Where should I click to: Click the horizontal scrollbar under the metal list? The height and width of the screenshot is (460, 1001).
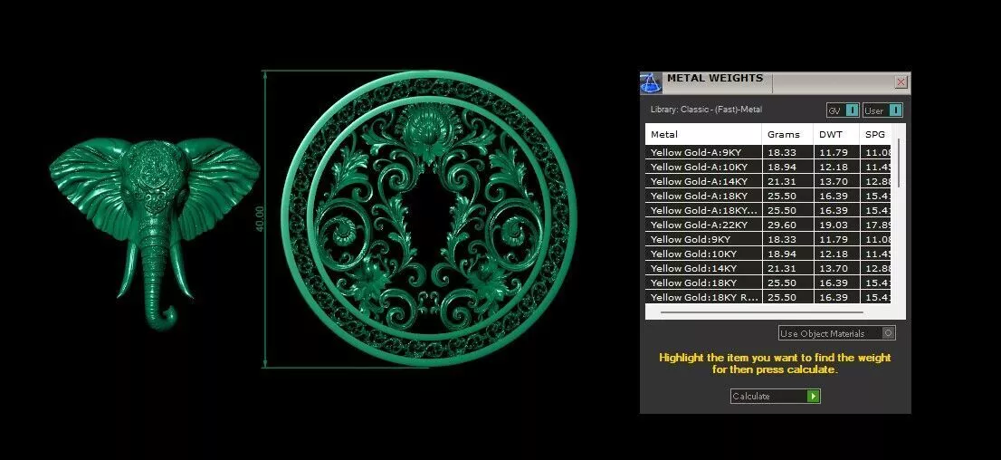click(x=762, y=312)
